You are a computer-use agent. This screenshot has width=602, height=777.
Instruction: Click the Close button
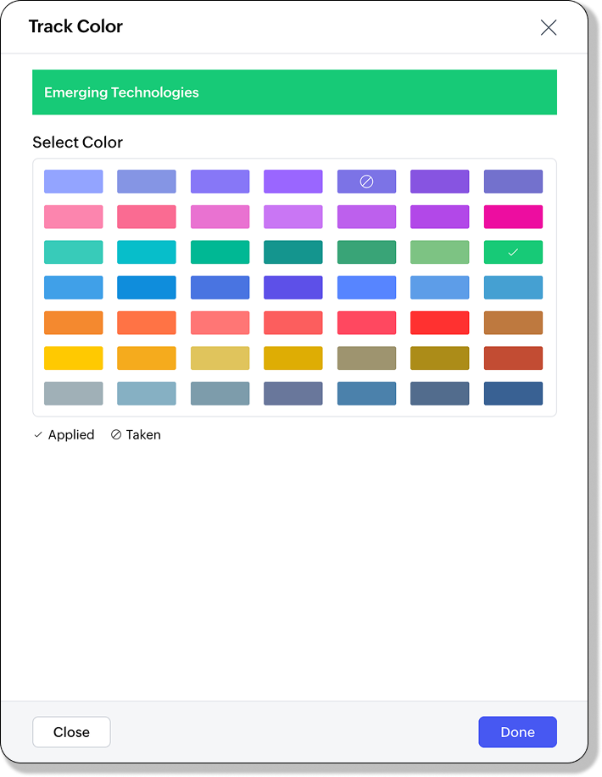pyautogui.click(x=71, y=731)
